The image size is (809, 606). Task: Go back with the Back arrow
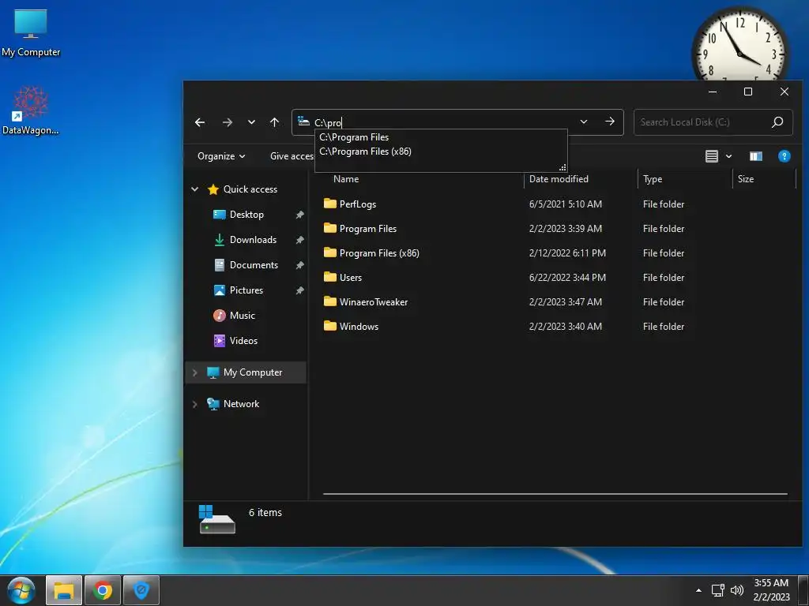(x=200, y=122)
